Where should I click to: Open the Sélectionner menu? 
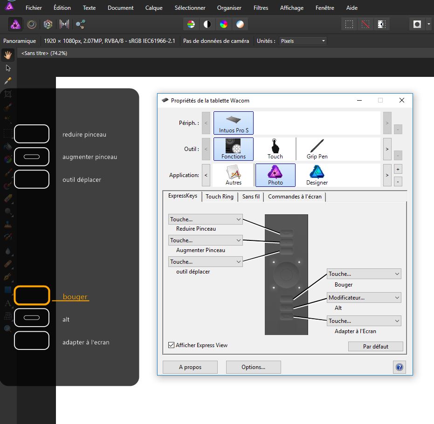point(190,8)
